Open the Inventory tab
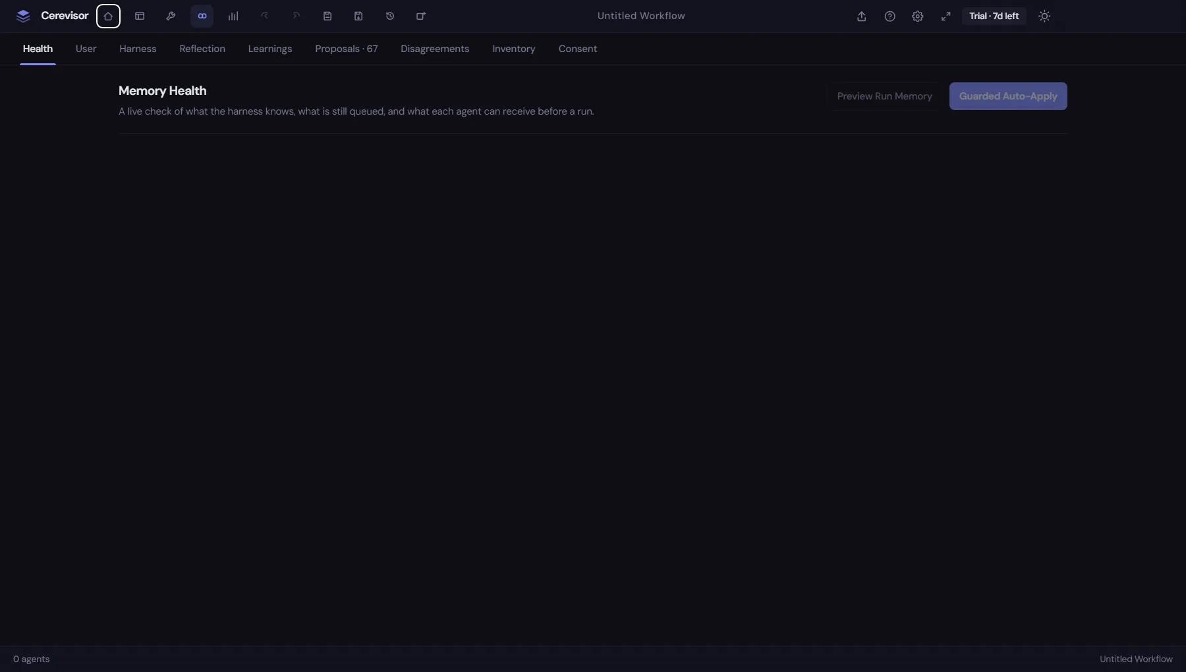The width and height of the screenshot is (1186, 672). tap(514, 49)
